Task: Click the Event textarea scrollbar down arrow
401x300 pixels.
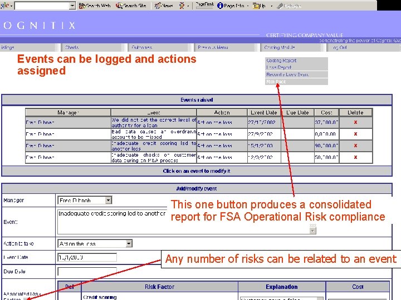Action: point(313,231)
